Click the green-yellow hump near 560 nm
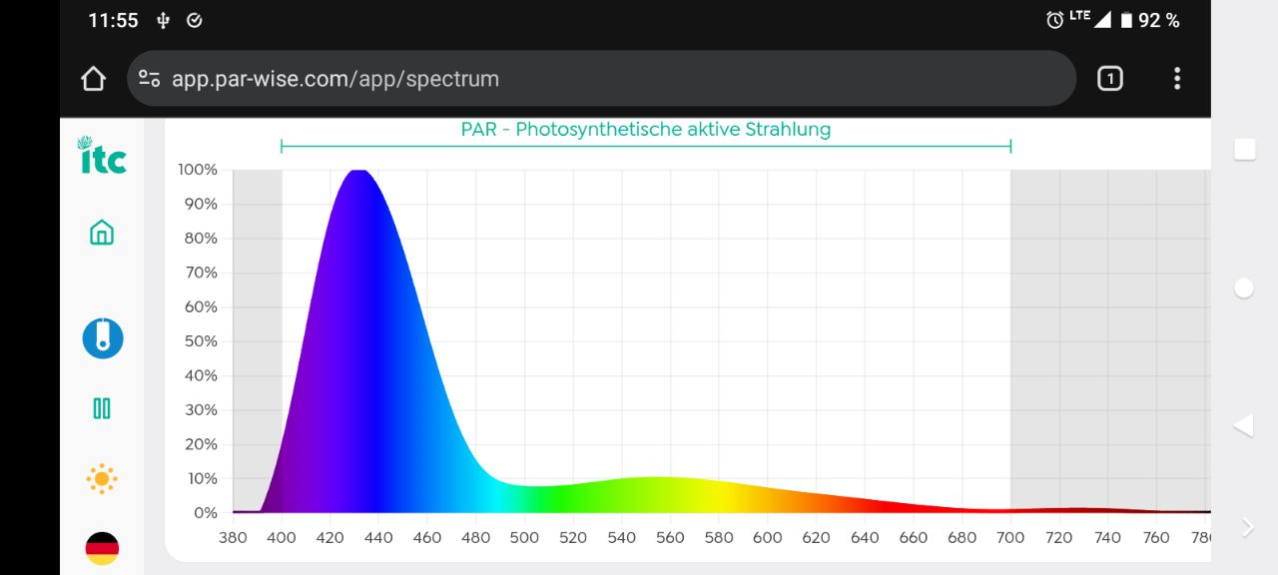This screenshot has width=1278, height=575. click(659, 496)
